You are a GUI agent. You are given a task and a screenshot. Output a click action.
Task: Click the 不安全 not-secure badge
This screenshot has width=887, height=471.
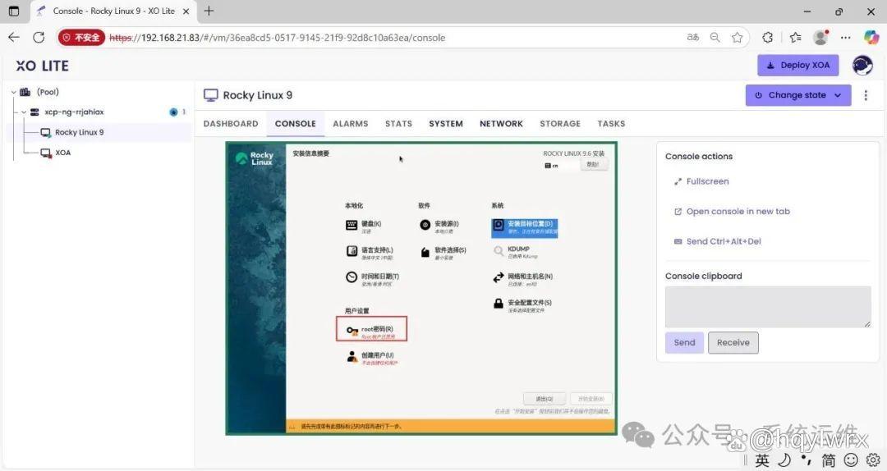coord(80,37)
